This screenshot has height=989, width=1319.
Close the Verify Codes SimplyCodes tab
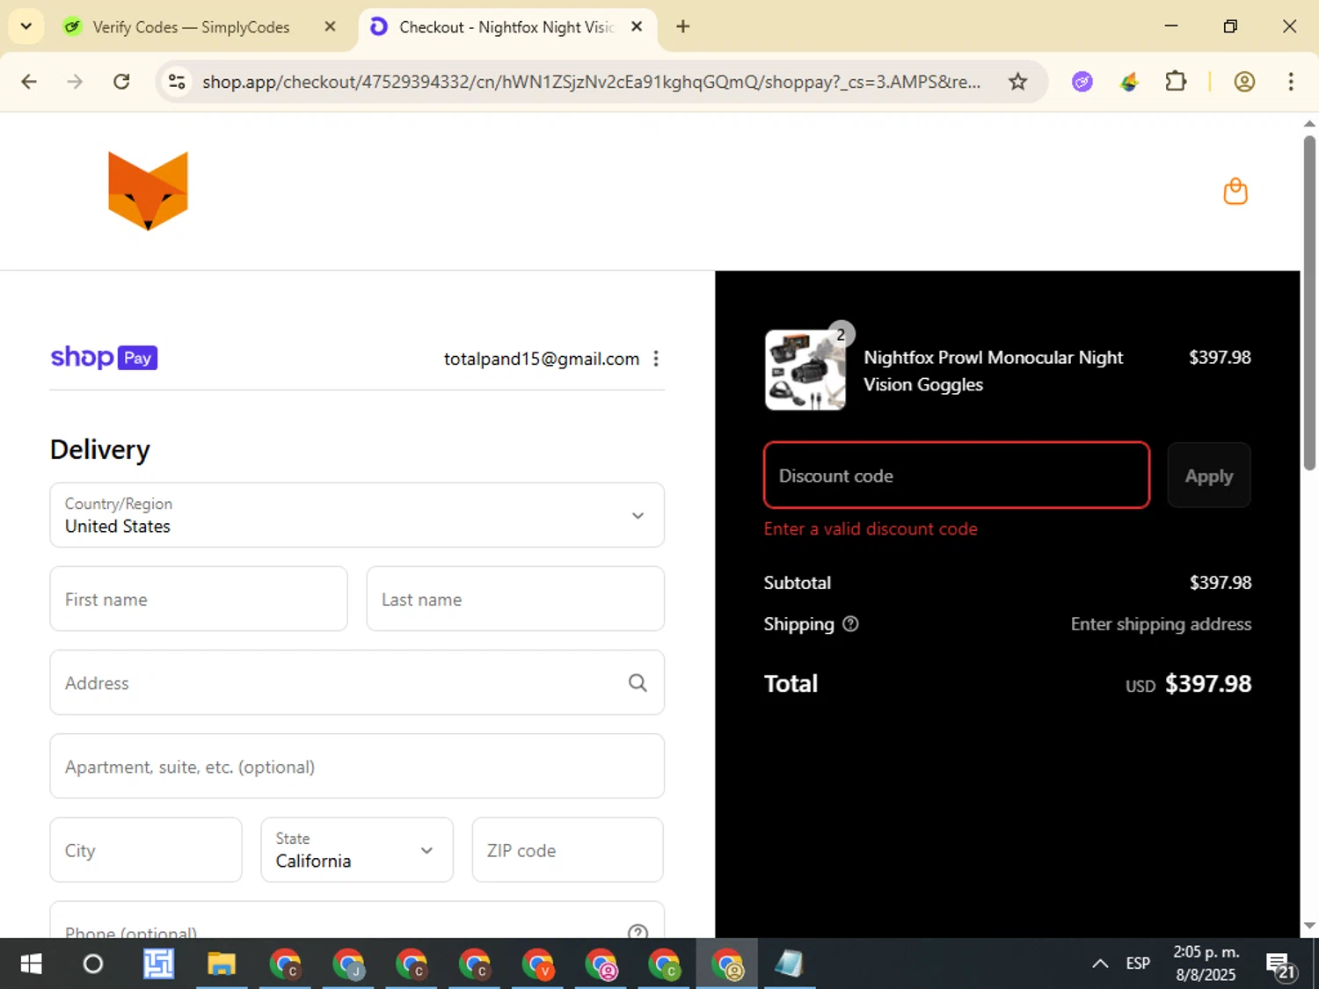pyautogui.click(x=330, y=26)
